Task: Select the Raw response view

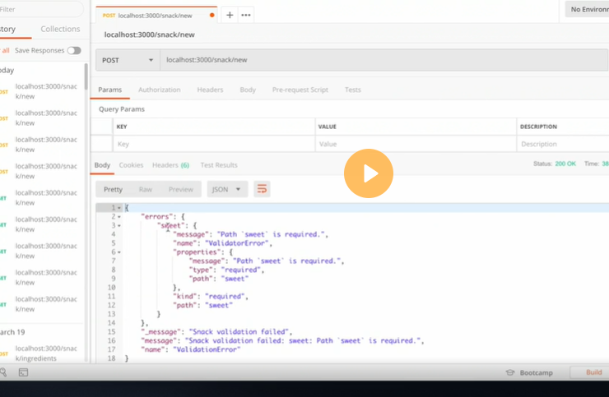Action: tap(145, 189)
